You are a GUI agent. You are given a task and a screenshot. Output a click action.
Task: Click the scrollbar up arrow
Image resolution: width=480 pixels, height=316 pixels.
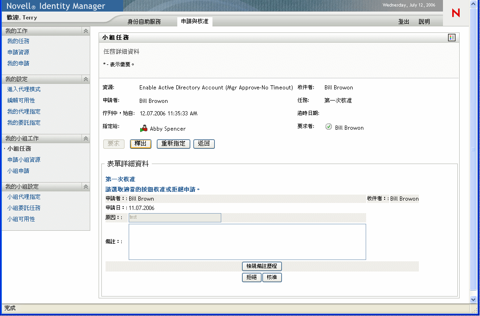point(473,3)
